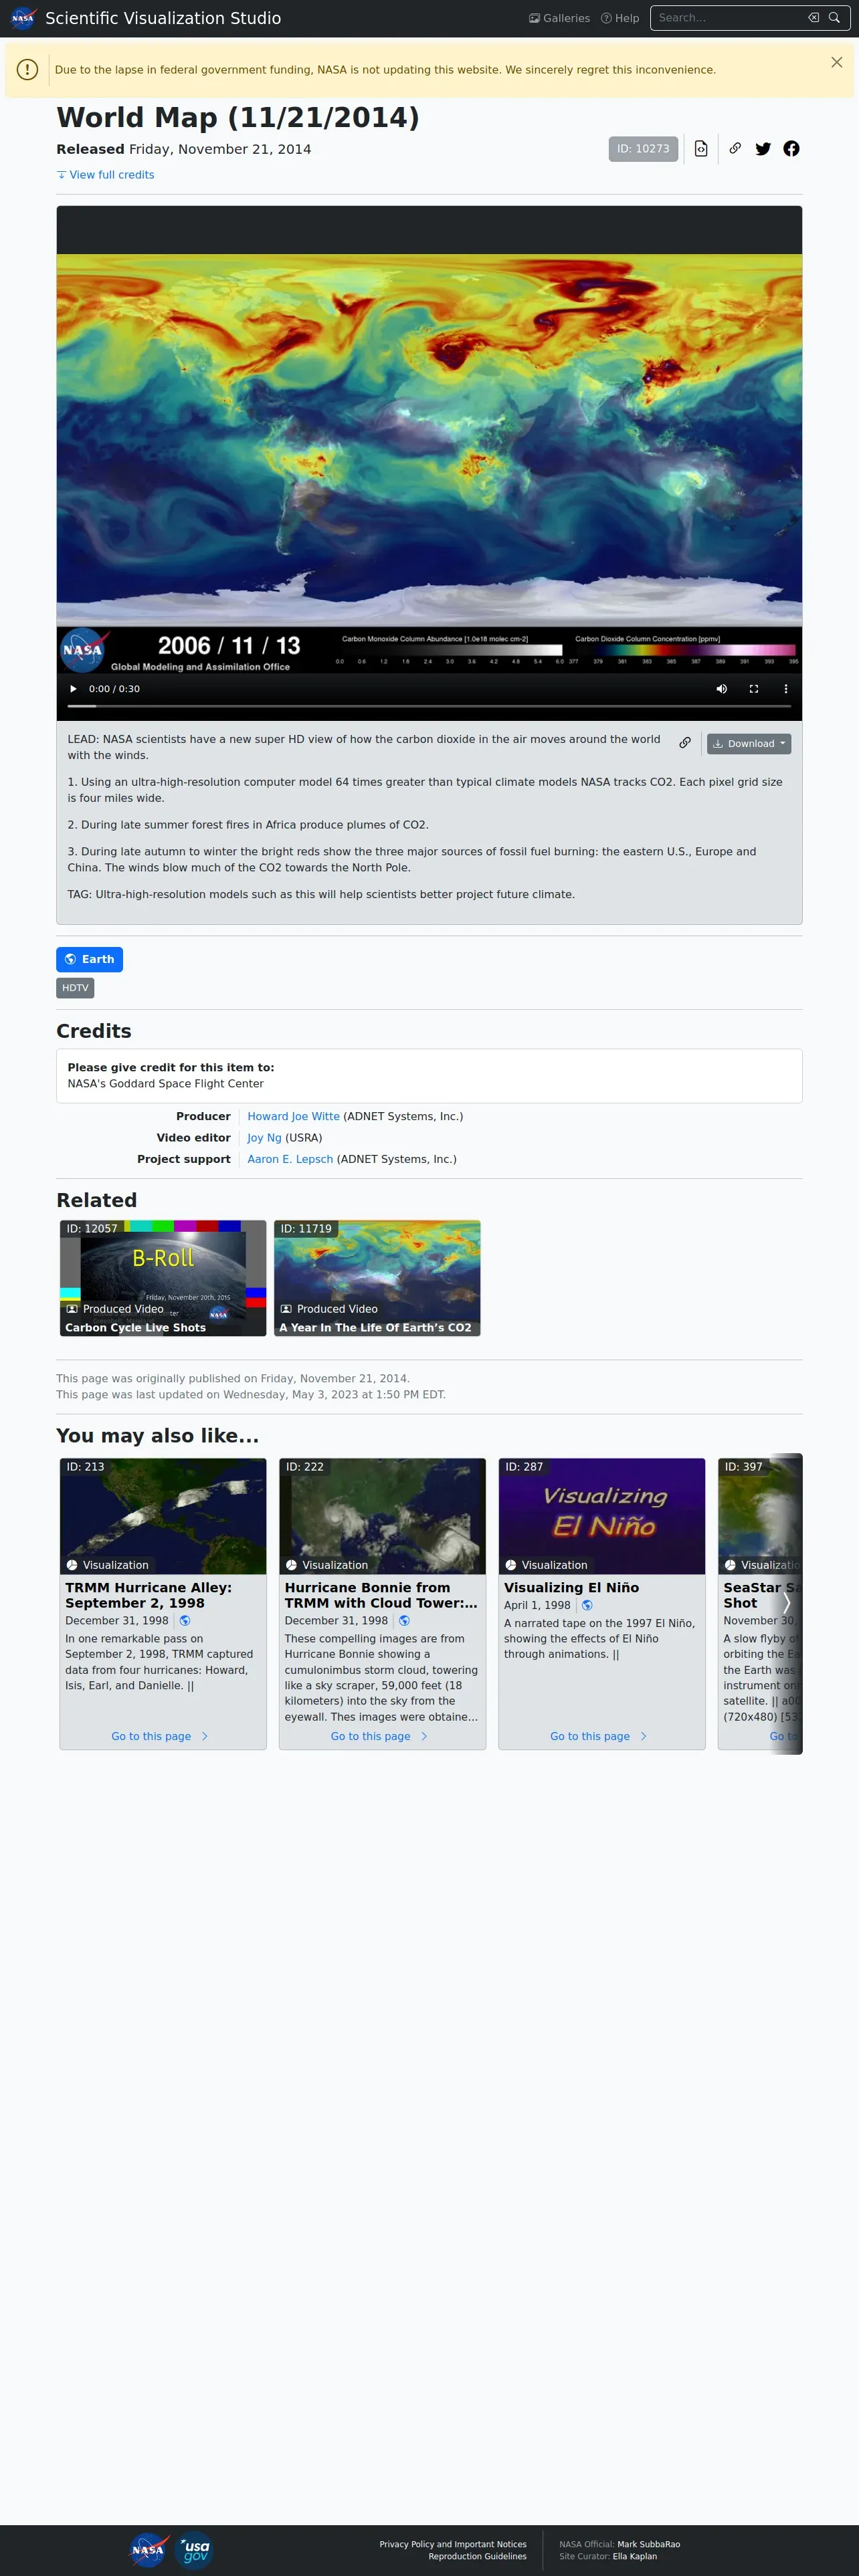Play the World Map video

click(73, 689)
